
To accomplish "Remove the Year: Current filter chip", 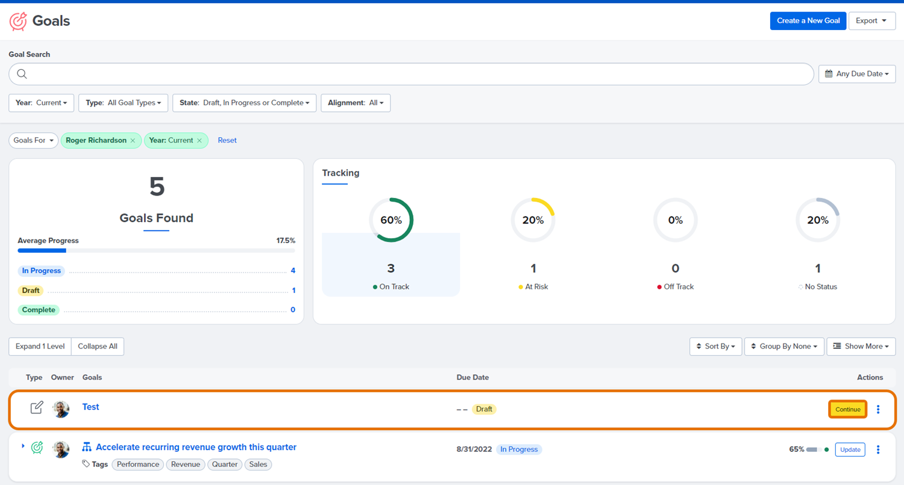I will 199,140.
